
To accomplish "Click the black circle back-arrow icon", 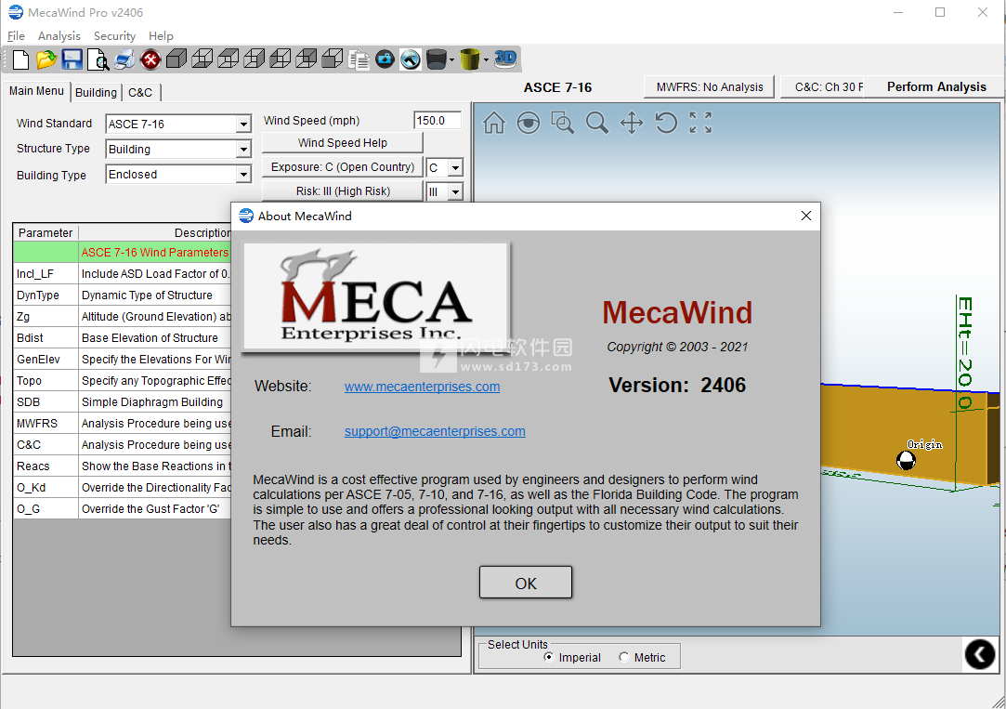I will [x=980, y=654].
